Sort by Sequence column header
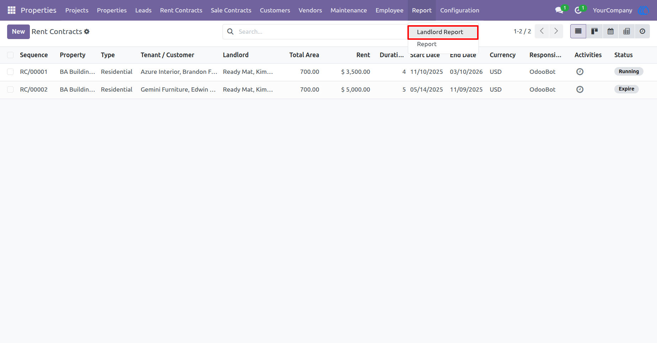657x343 pixels. (34, 55)
